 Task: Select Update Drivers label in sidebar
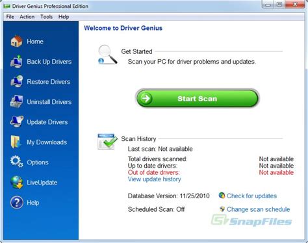tap(47, 122)
